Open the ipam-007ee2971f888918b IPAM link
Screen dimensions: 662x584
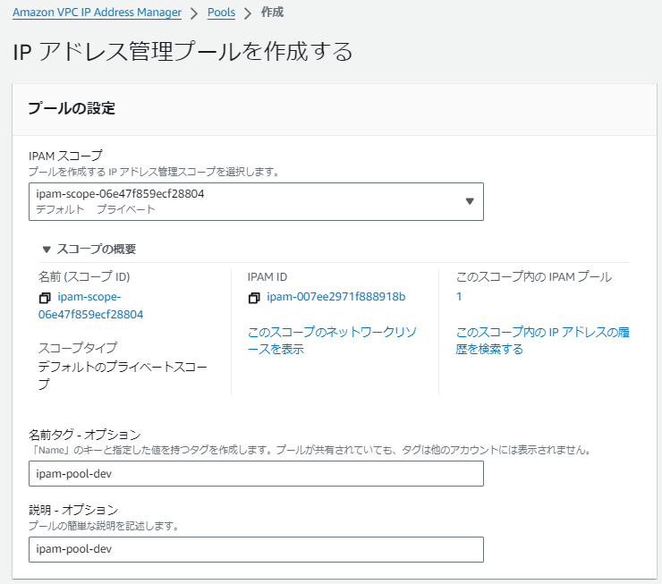(336, 297)
